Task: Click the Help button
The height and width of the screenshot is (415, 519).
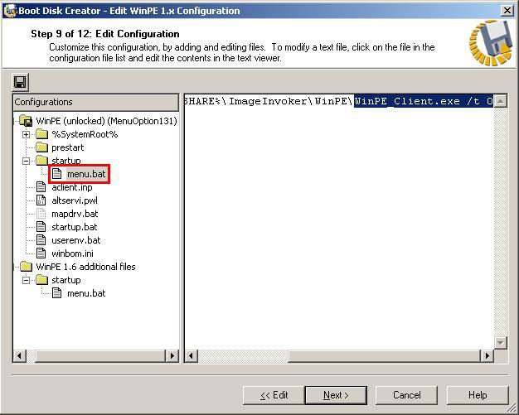Action: pyautogui.click(x=478, y=395)
